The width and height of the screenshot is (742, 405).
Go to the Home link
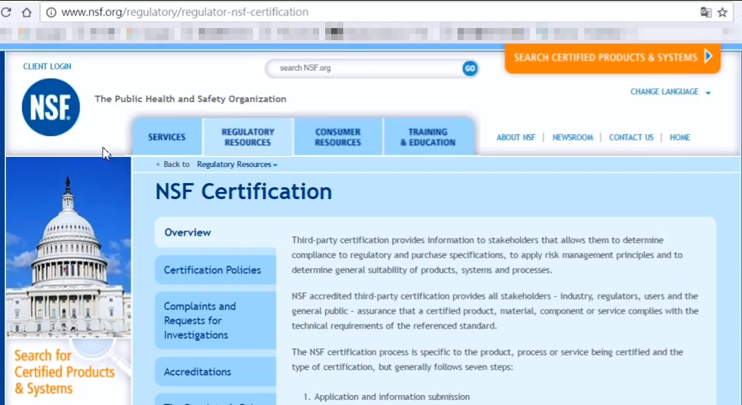pyautogui.click(x=680, y=138)
